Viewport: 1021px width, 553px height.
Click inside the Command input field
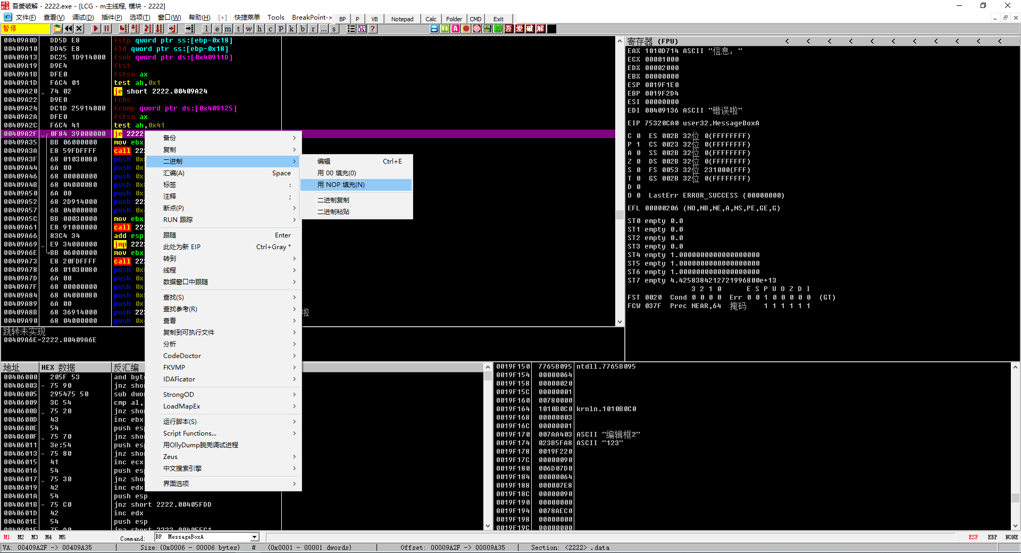tap(202, 537)
